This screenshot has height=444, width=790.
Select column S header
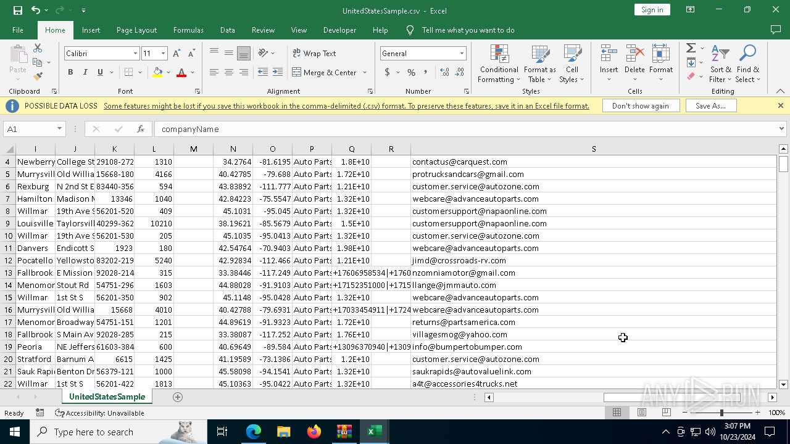pos(594,149)
